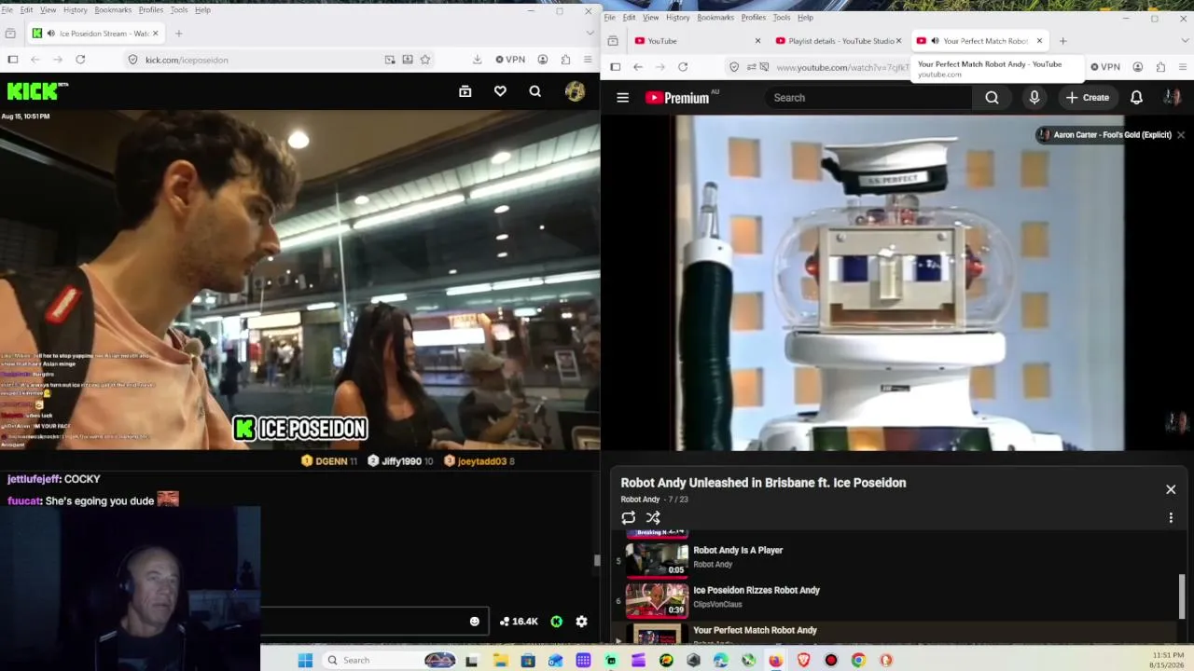The height and width of the screenshot is (671, 1194).
Task: Open the Bookmarks menu in the Kick window
Action: [113, 10]
